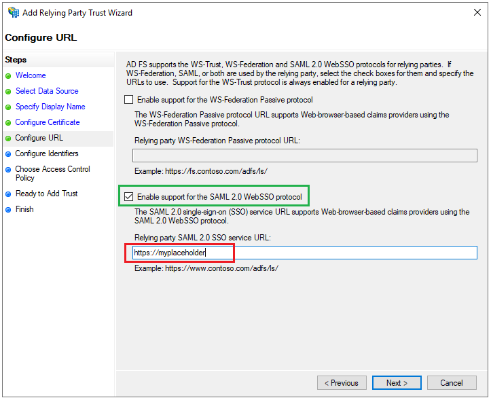The height and width of the screenshot is (400, 491).
Task: Select the Configure Identifiers step
Action: tap(47, 153)
